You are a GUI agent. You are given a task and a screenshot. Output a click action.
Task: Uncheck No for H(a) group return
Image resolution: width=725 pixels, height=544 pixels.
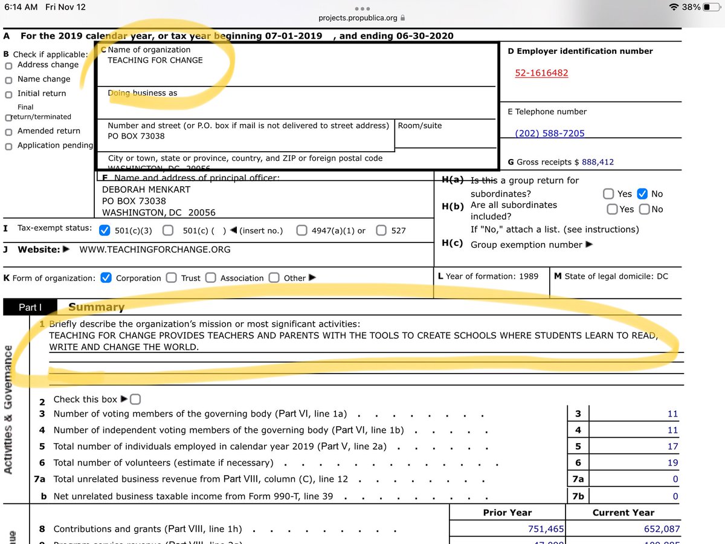click(643, 193)
